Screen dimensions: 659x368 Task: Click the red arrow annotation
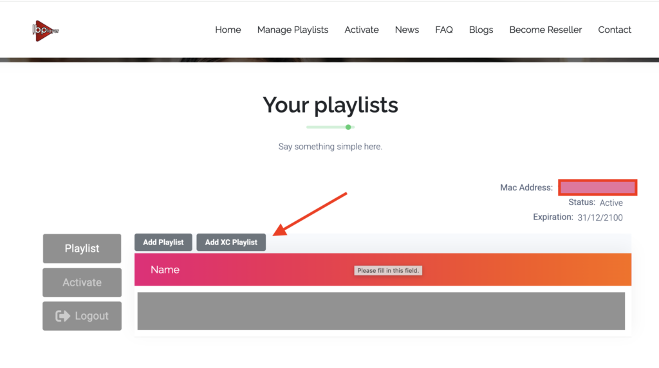click(311, 212)
